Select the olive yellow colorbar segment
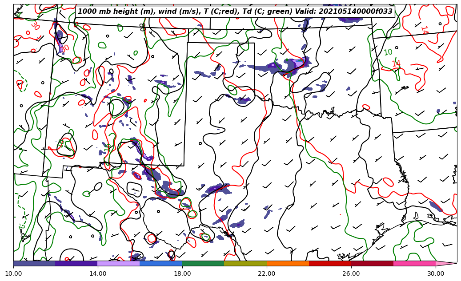461x281 pixels. [x=245, y=263]
